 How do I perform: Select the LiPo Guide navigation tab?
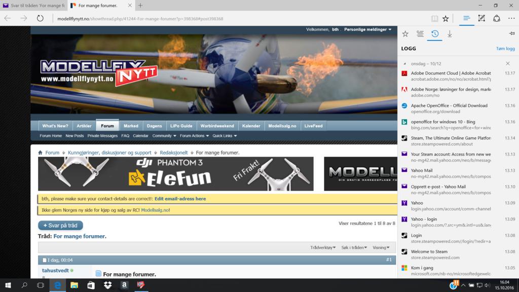181,126
